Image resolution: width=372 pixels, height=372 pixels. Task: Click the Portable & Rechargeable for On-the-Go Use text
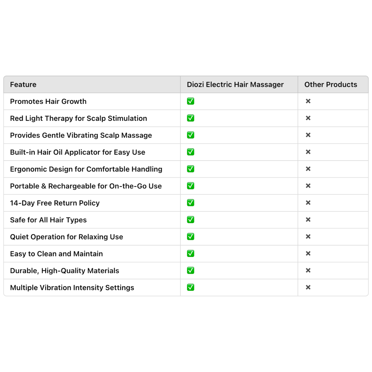pos(86,186)
